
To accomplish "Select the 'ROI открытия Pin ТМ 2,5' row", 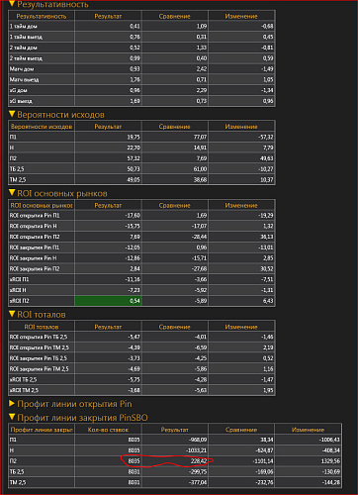I will tap(141, 347).
